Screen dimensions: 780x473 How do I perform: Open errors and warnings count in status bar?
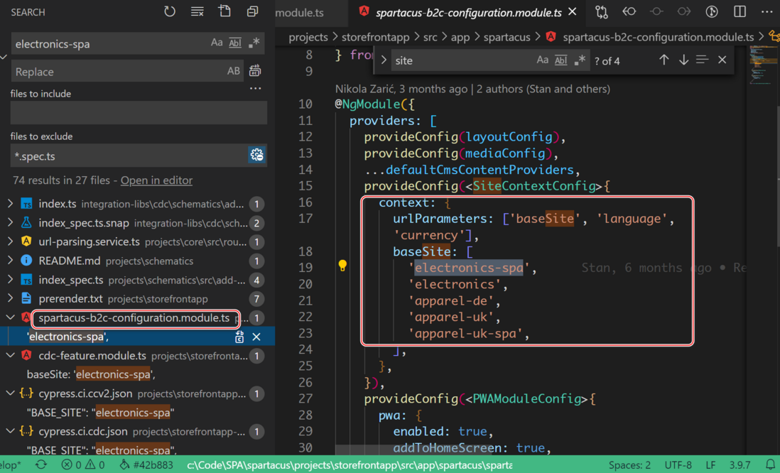pyautogui.click(x=83, y=465)
